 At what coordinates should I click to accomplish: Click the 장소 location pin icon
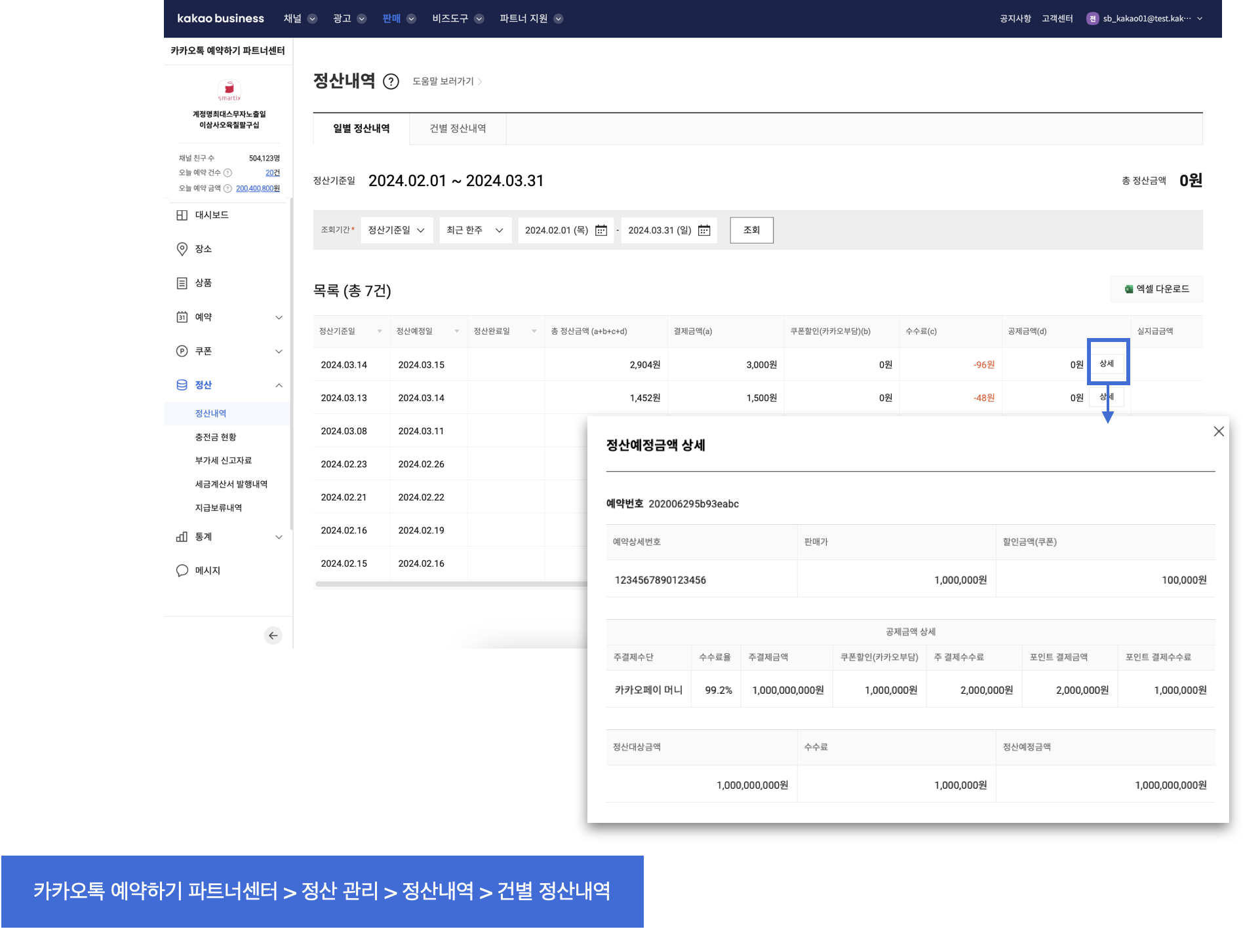(x=182, y=250)
